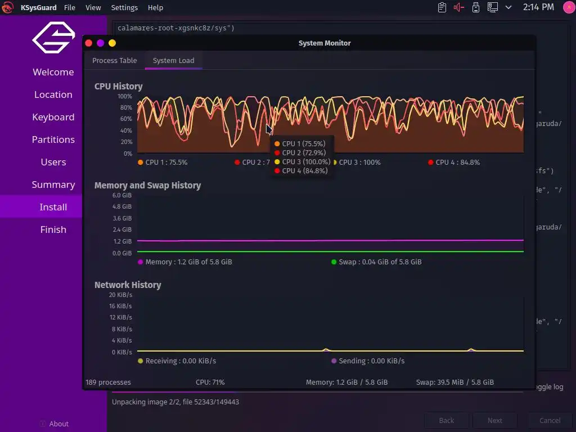The width and height of the screenshot is (576, 432).
Task: Click the Sending legend purple dot
Action: (334, 361)
